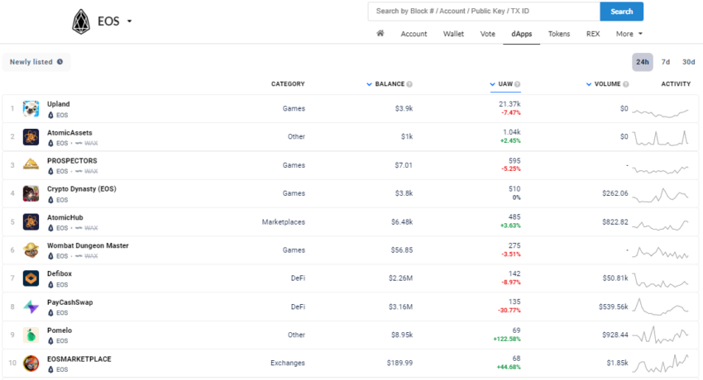Open the PROSPECTORS dApp link
The height and width of the screenshot is (380, 703).
click(x=72, y=161)
